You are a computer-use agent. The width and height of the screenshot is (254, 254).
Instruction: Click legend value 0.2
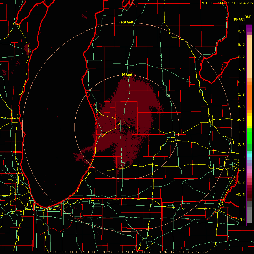(241, 182)
